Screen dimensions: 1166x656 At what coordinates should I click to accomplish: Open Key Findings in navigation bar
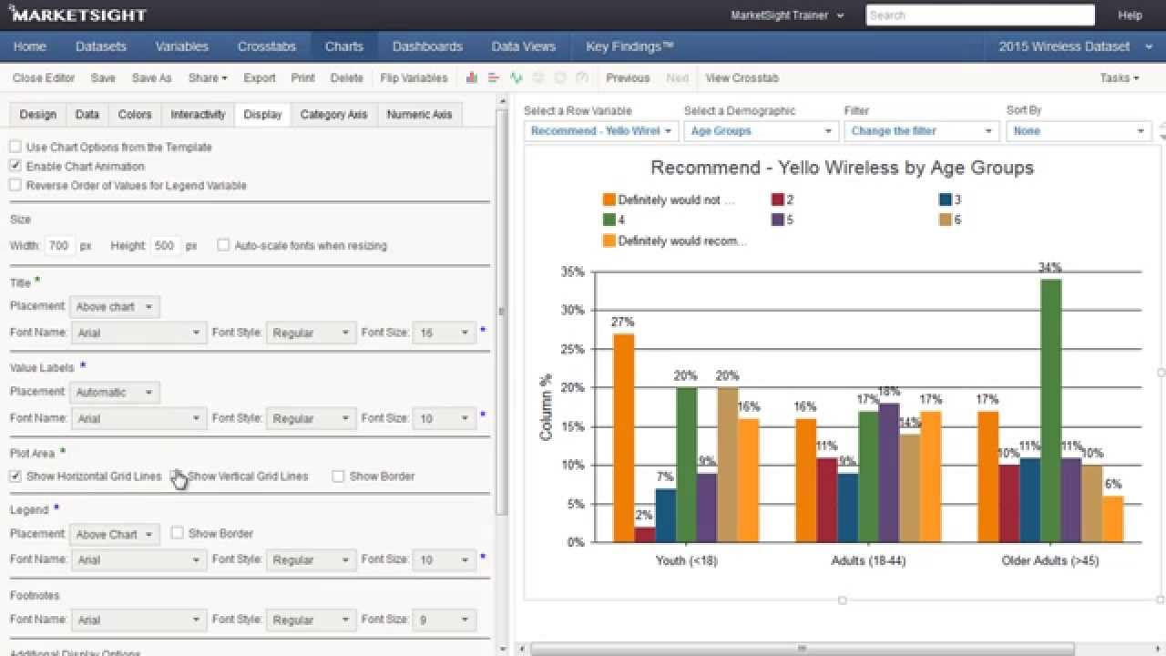point(630,46)
